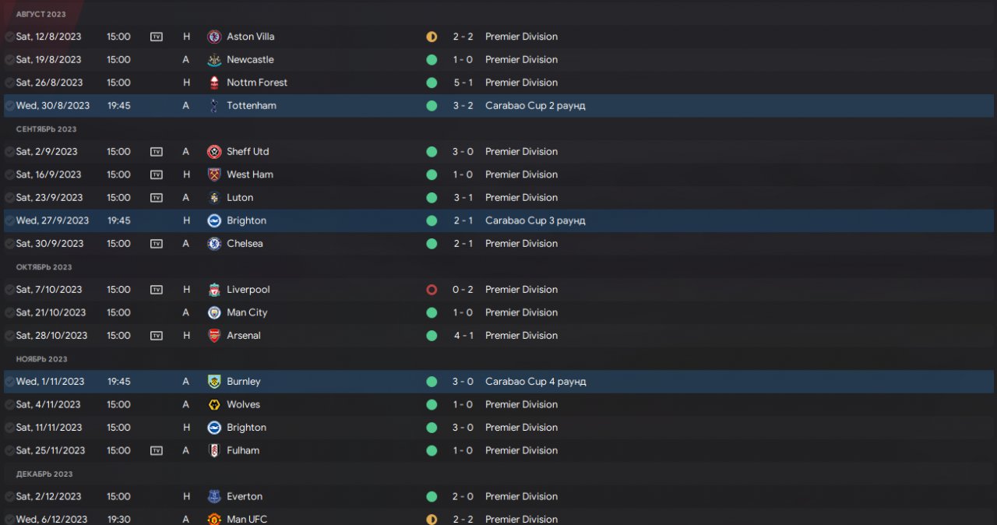Click the Liverpool club badge
Viewport: 997px width, 525px height.
(214, 290)
